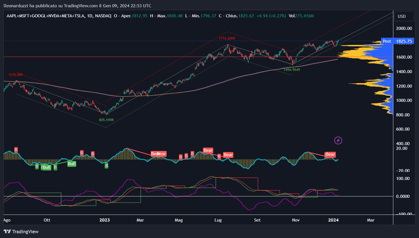Click the 0.0000 level on lower indicator scale
419x238 pixels.
403,196
